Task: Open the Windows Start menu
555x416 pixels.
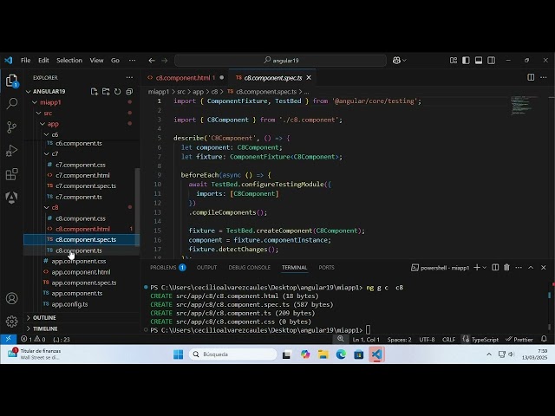Action: (x=178, y=354)
